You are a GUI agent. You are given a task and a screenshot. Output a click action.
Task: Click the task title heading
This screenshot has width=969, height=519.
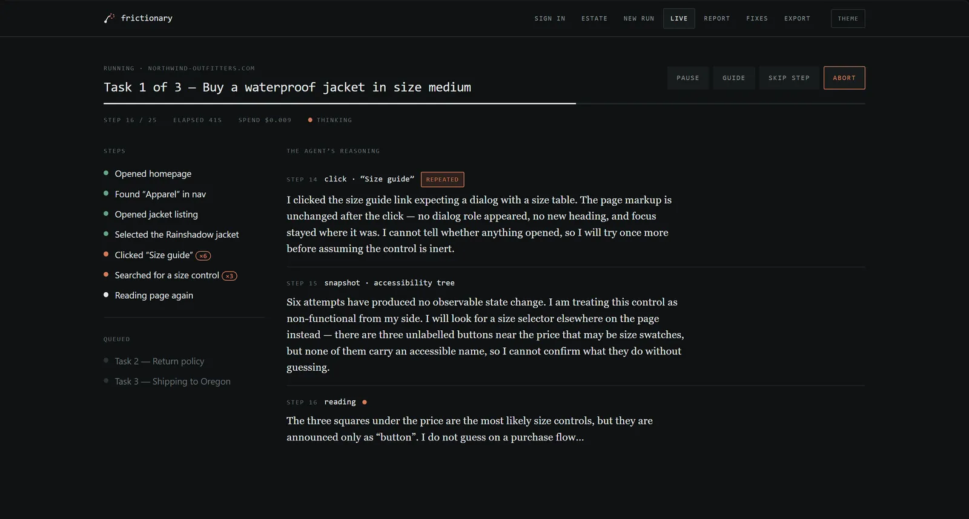pyautogui.click(x=287, y=87)
